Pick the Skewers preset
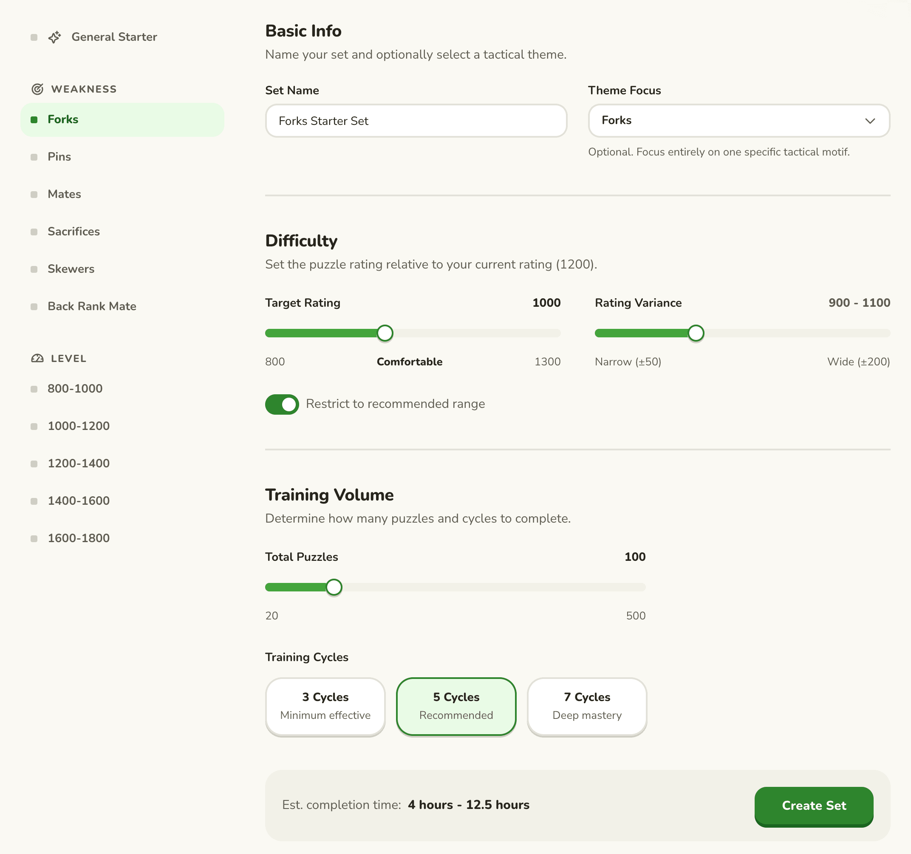Viewport: 911px width, 854px height. [122, 269]
